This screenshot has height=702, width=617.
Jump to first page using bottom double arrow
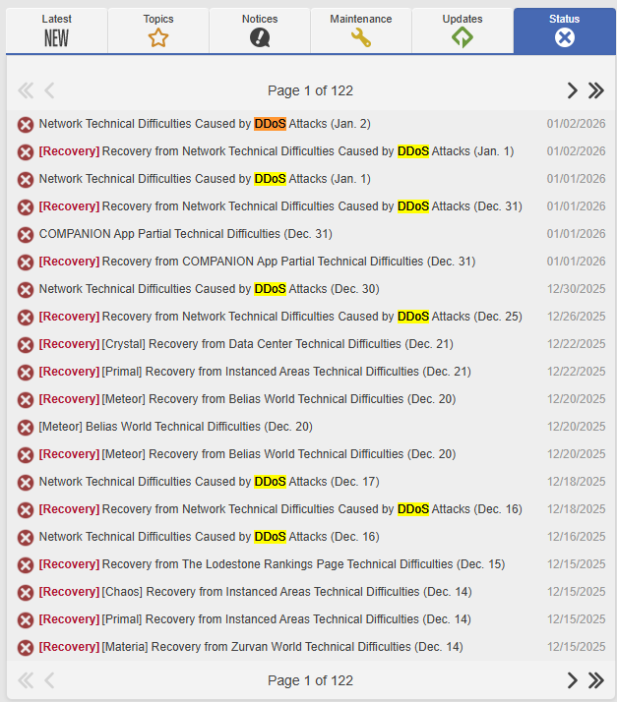(x=26, y=680)
